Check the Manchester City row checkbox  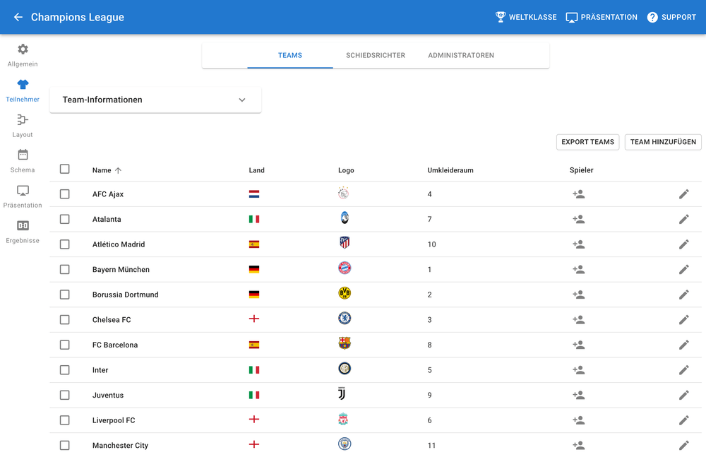point(65,445)
